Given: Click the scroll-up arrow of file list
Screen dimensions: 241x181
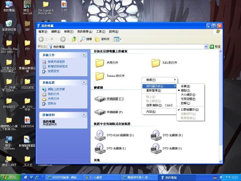Looking at the screenshot, I should click(x=221, y=51).
